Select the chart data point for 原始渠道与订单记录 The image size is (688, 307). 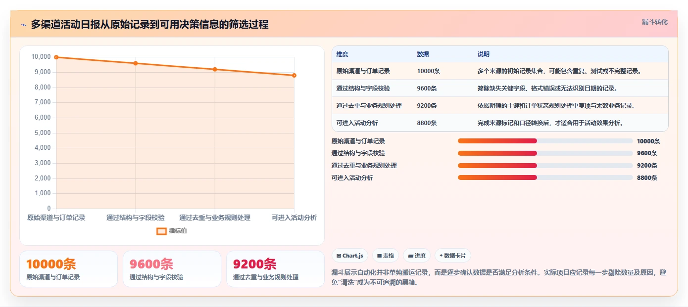tap(56, 57)
